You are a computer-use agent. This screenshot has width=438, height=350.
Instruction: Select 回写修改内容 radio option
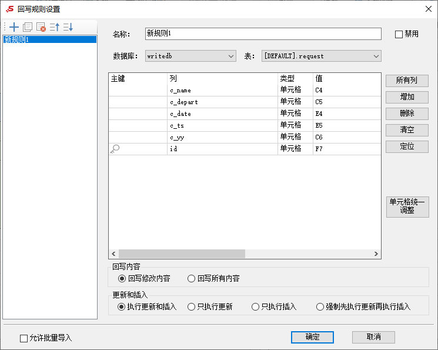coord(122,279)
